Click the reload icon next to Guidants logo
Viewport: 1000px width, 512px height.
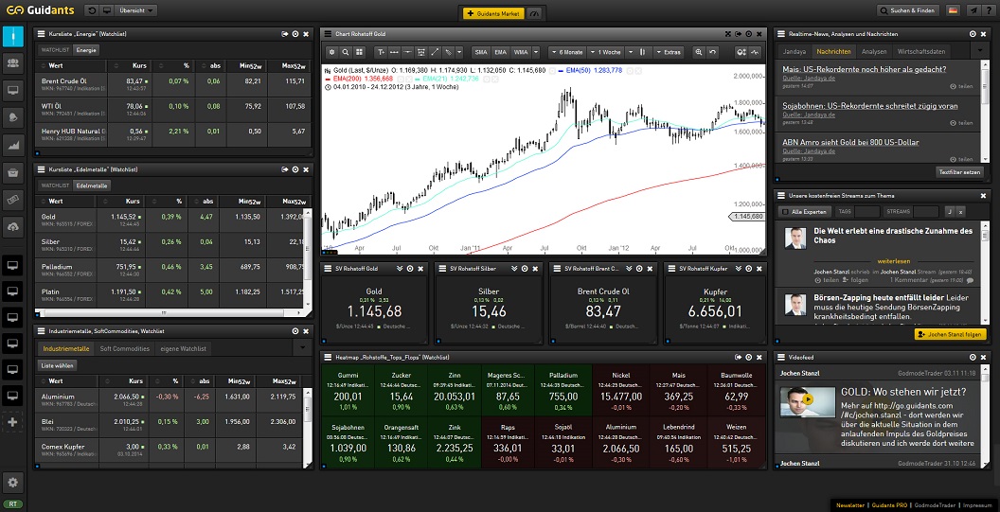pos(92,11)
